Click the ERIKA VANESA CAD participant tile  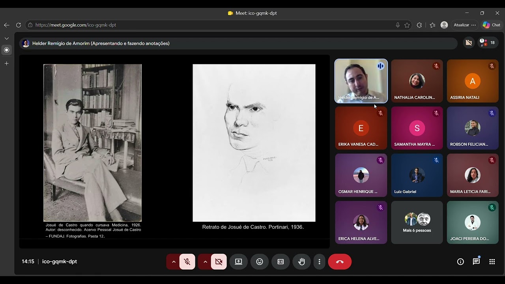pyautogui.click(x=361, y=128)
